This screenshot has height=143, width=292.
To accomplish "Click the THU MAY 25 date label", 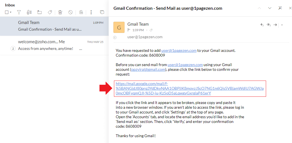I will click(95, 42).
